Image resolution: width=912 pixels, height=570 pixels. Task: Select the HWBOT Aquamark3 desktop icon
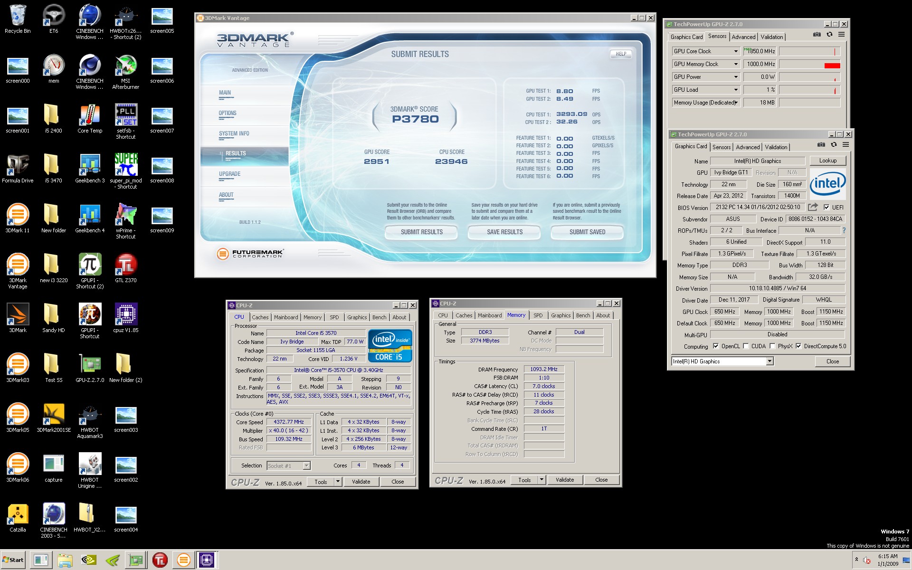point(90,421)
